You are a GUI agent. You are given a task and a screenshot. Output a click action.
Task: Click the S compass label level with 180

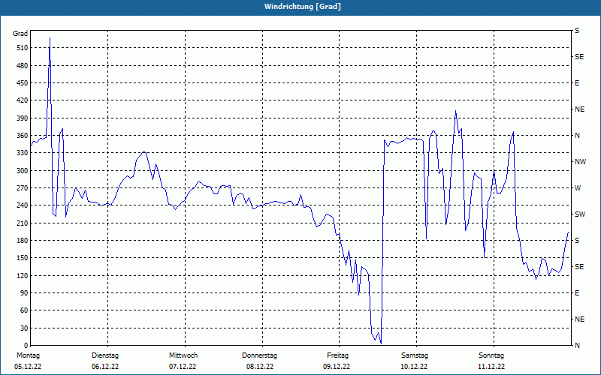577,241
